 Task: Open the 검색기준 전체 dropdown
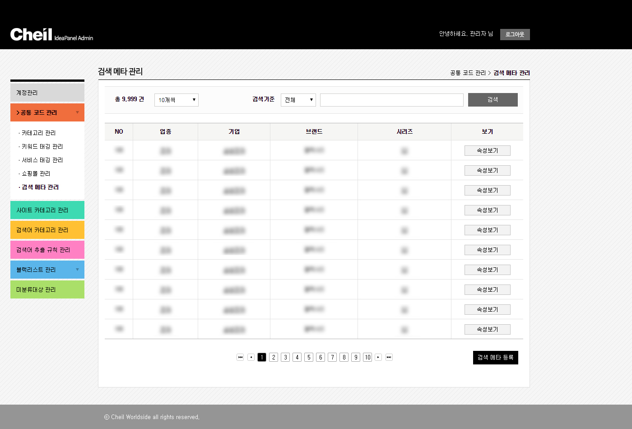[298, 100]
